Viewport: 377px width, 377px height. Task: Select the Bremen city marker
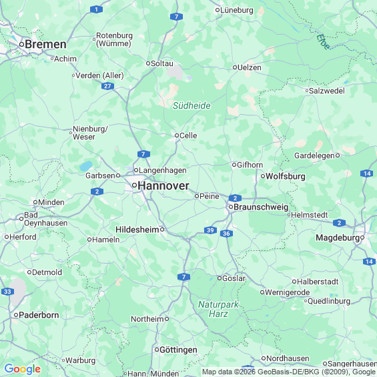(21, 44)
